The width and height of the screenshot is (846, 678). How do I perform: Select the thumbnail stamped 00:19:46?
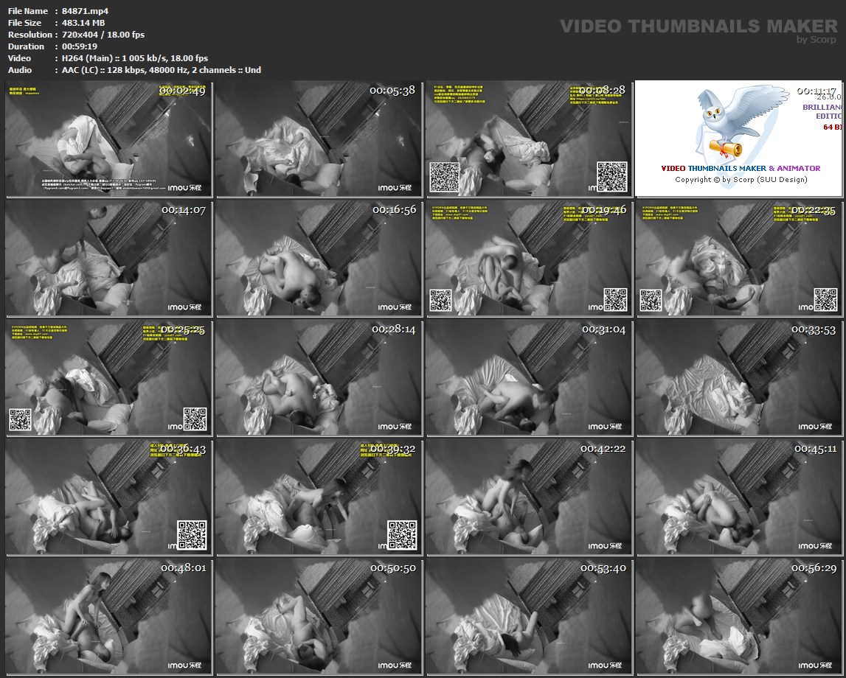point(529,258)
